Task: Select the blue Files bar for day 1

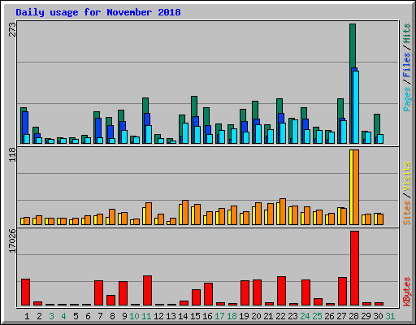Action: tap(25, 123)
